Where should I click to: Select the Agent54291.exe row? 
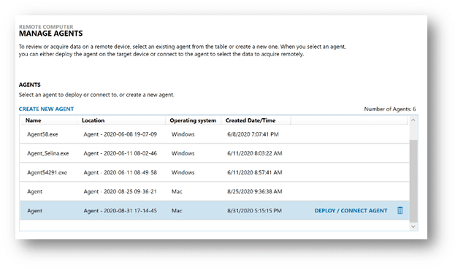215,172
